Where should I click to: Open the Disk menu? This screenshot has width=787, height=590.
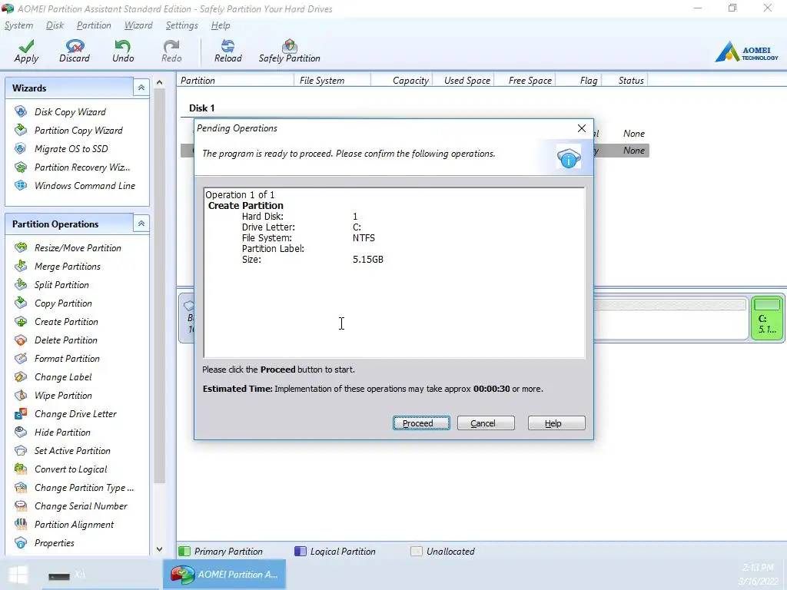click(55, 25)
